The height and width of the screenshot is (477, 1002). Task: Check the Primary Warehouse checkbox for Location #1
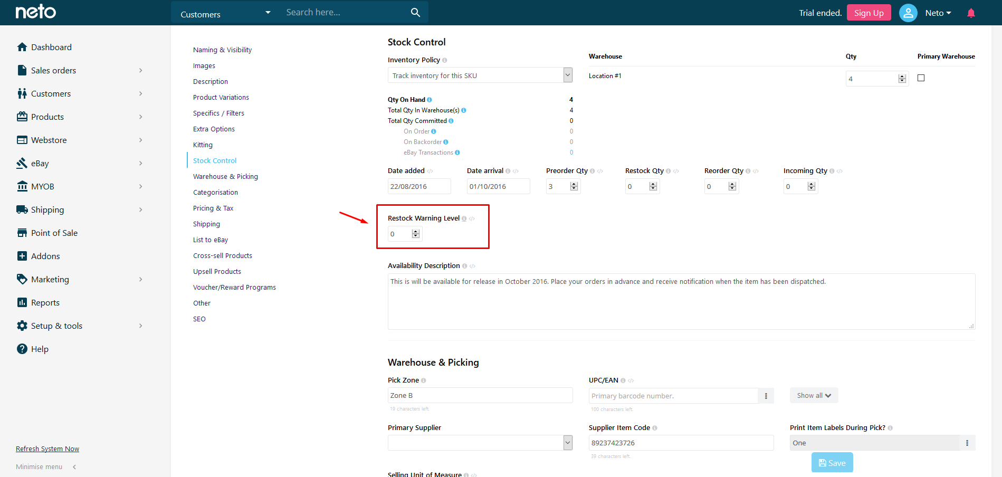pyautogui.click(x=921, y=78)
